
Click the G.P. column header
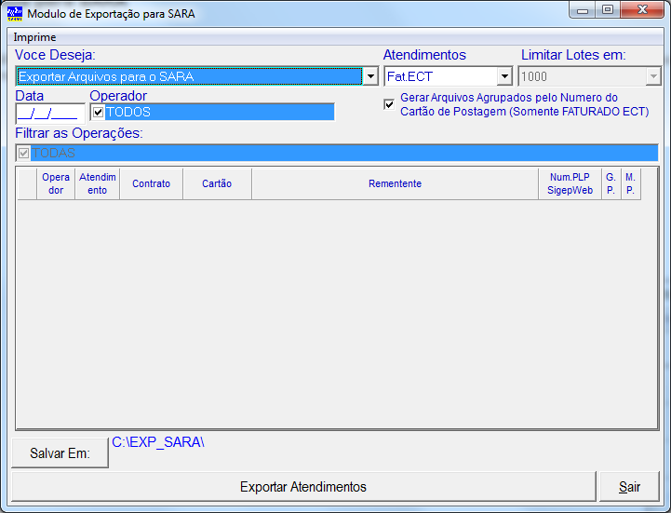pyautogui.click(x=611, y=183)
